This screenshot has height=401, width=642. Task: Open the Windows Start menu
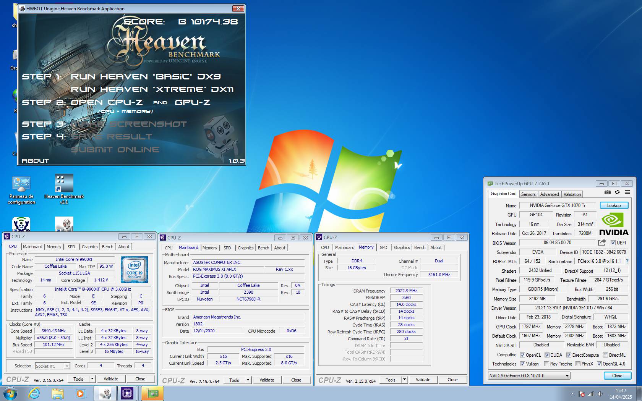point(10,393)
